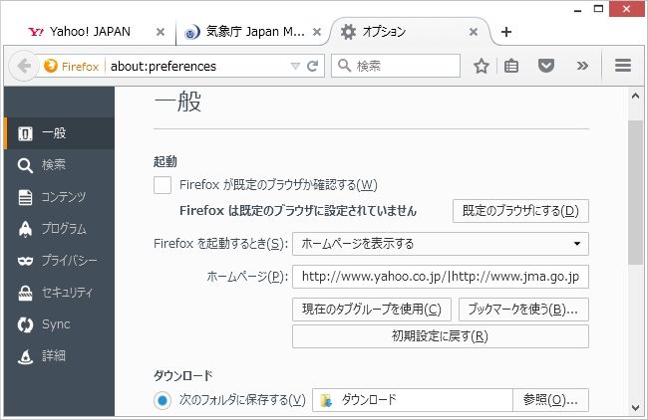
Task: Click the Firefox identity icon in address bar
Action: pos(51,66)
